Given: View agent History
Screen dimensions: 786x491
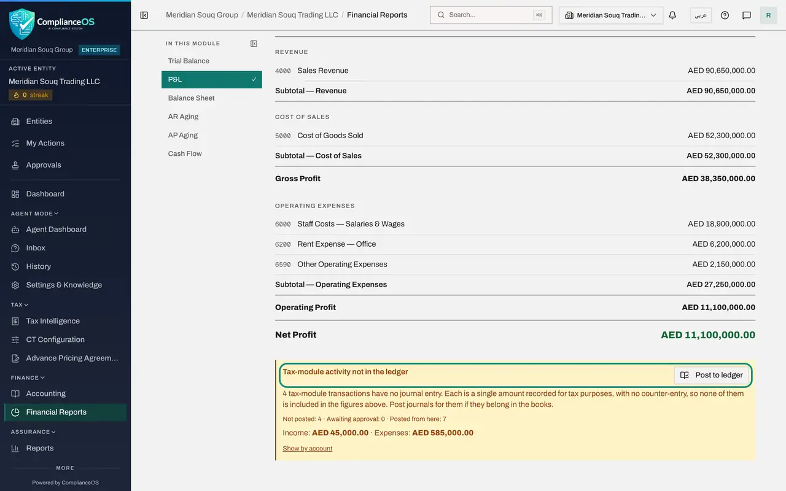Looking at the screenshot, I should click(65, 266).
